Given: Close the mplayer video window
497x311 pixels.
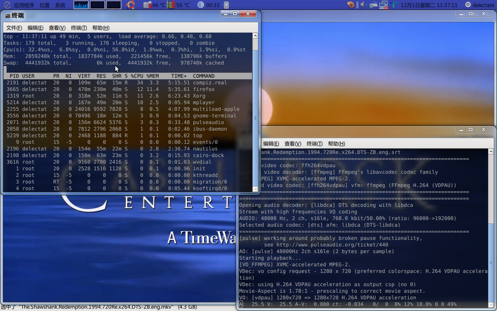Looking at the screenshot, I should coord(483,14).
